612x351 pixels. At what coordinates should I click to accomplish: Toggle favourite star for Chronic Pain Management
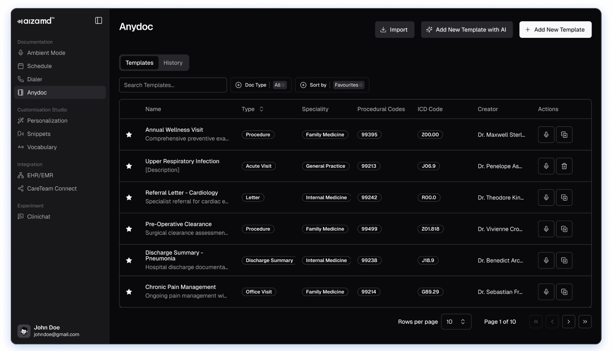(x=129, y=292)
